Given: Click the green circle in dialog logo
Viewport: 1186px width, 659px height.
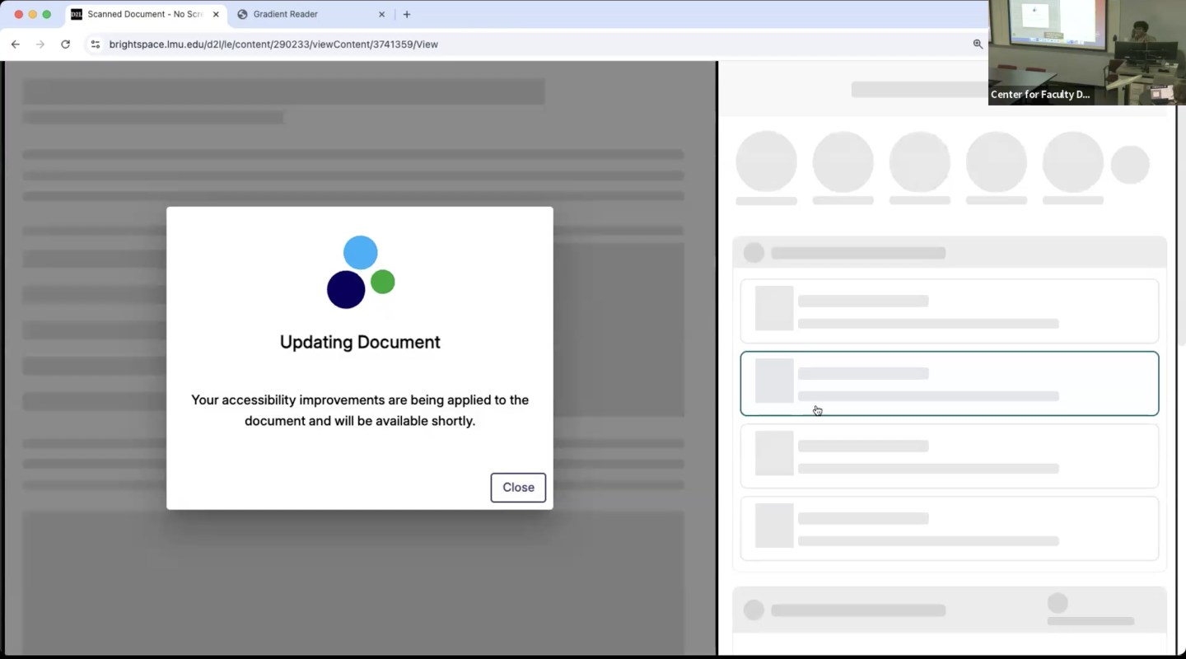Looking at the screenshot, I should tap(382, 282).
